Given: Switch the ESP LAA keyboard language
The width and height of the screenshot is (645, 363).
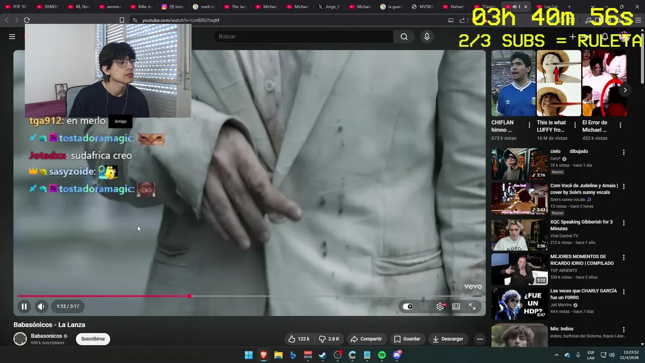Looking at the screenshot, I should [591, 355].
